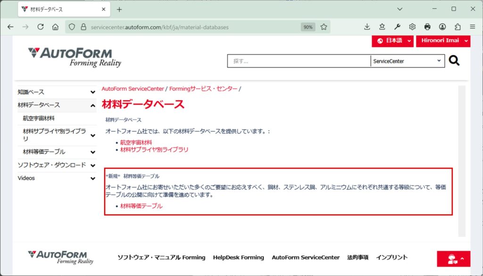Open a new browser tab

click(x=119, y=9)
